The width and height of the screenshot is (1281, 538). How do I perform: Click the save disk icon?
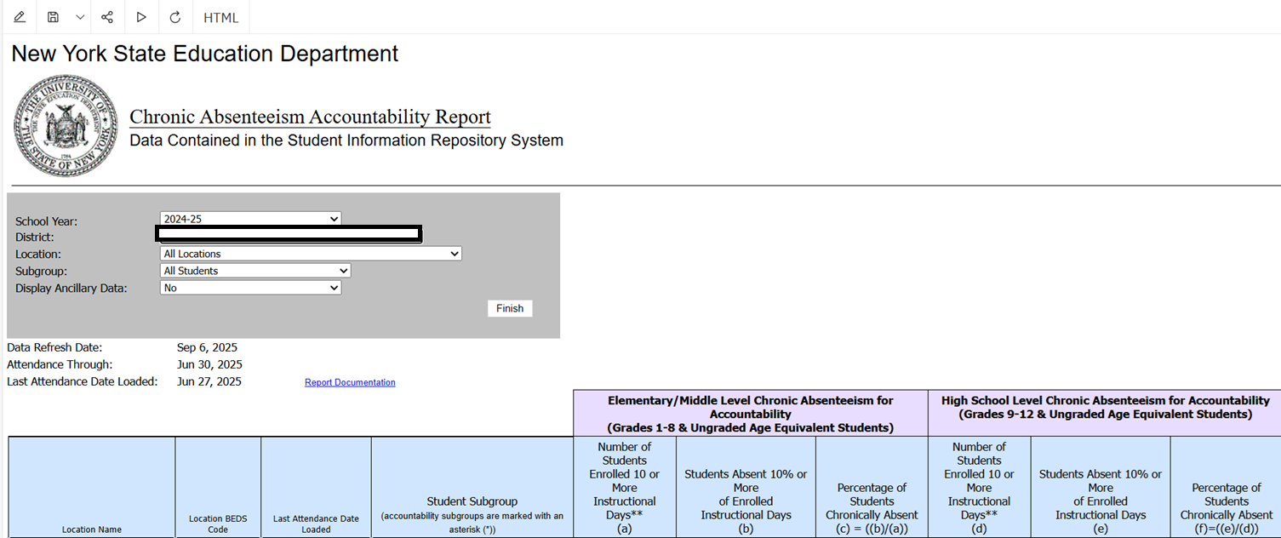point(53,17)
